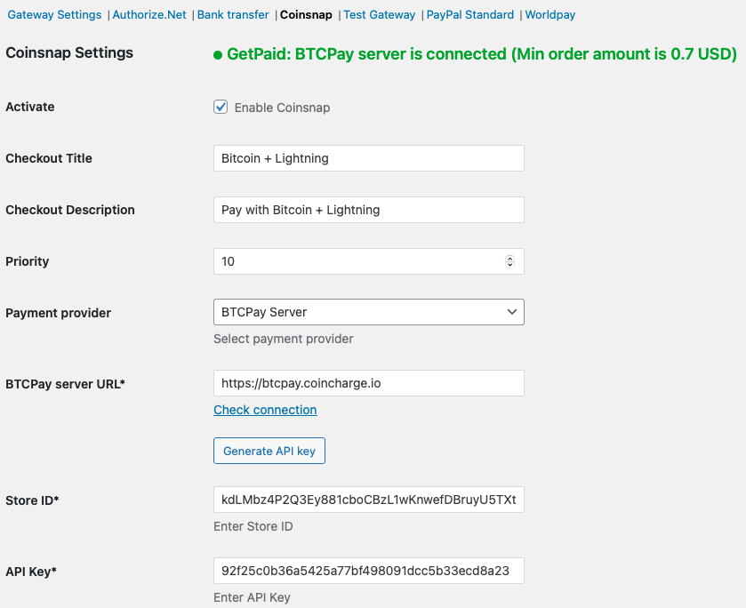Open the Payment provider dropdown
This screenshot has height=608, width=746.
point(368,312)
